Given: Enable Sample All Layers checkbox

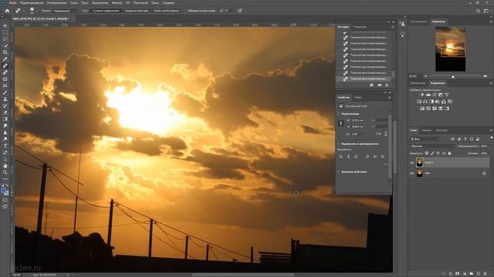Looking at the screenshot, I should pos(185,11).
